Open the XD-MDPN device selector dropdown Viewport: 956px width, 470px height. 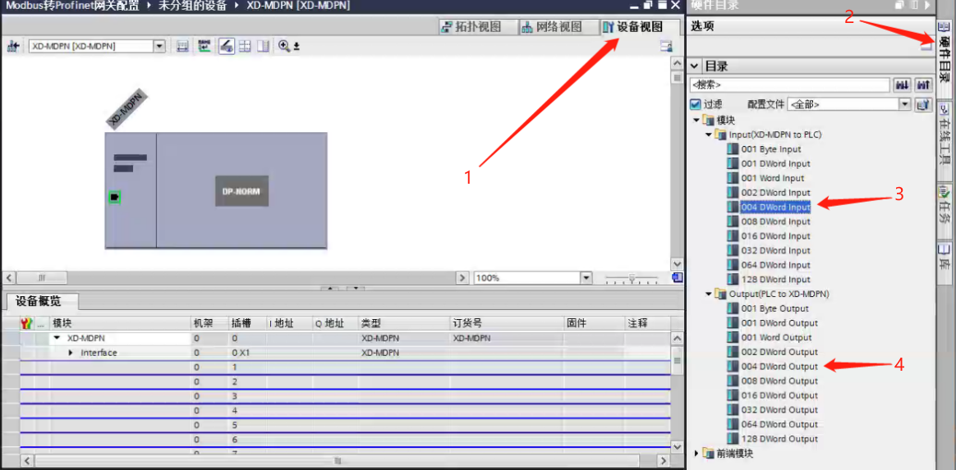point(159,46)
